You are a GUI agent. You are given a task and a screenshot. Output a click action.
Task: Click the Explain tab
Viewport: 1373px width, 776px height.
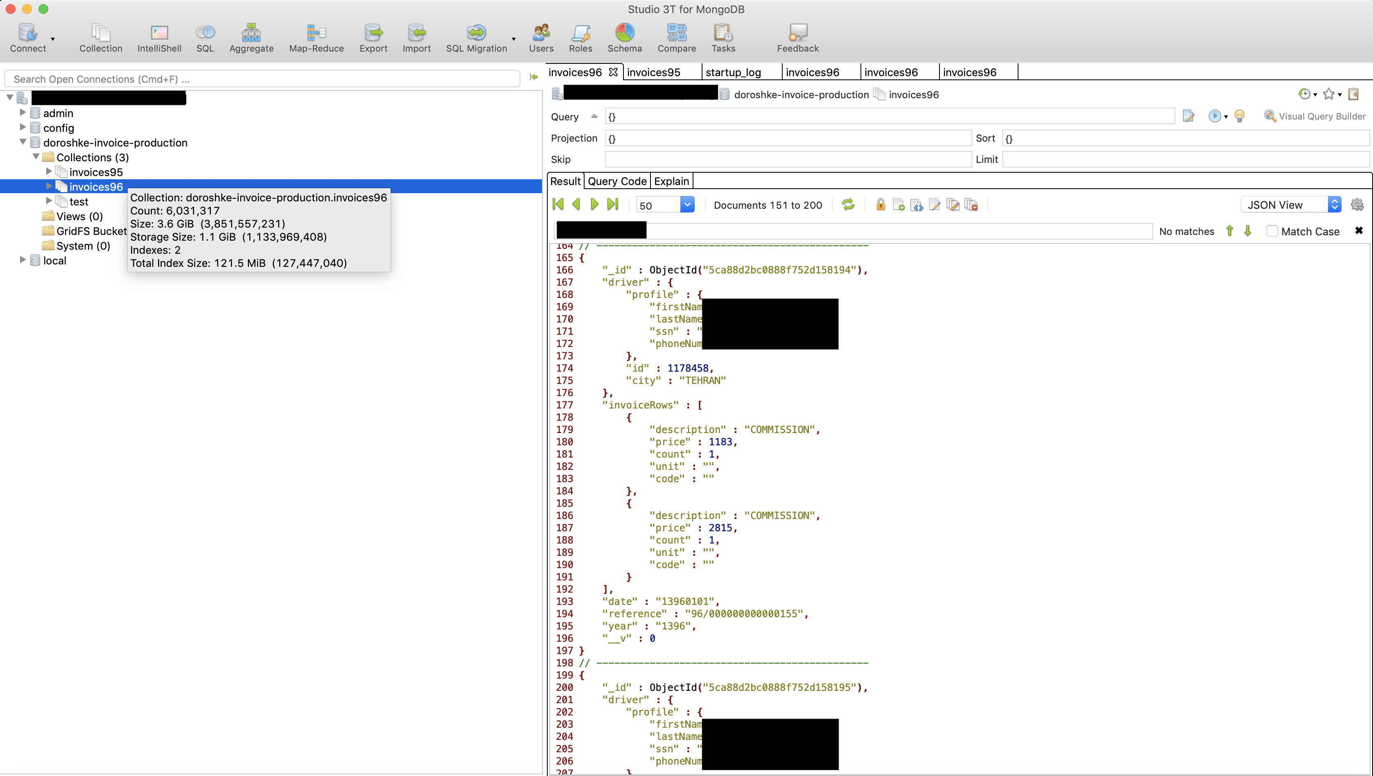click(x=671, y=181)
